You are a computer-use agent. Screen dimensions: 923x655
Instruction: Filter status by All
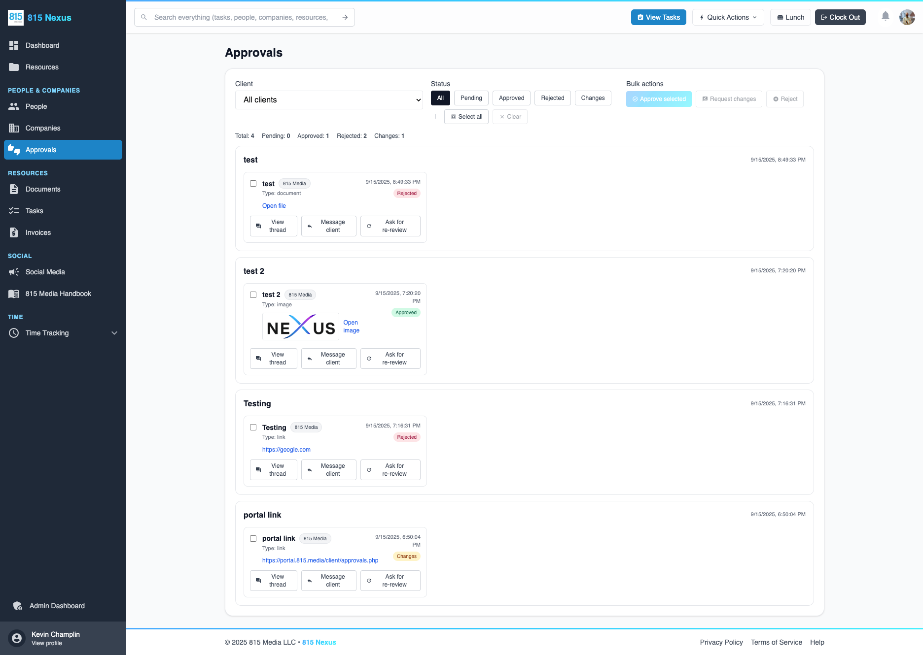coord(440,98)
